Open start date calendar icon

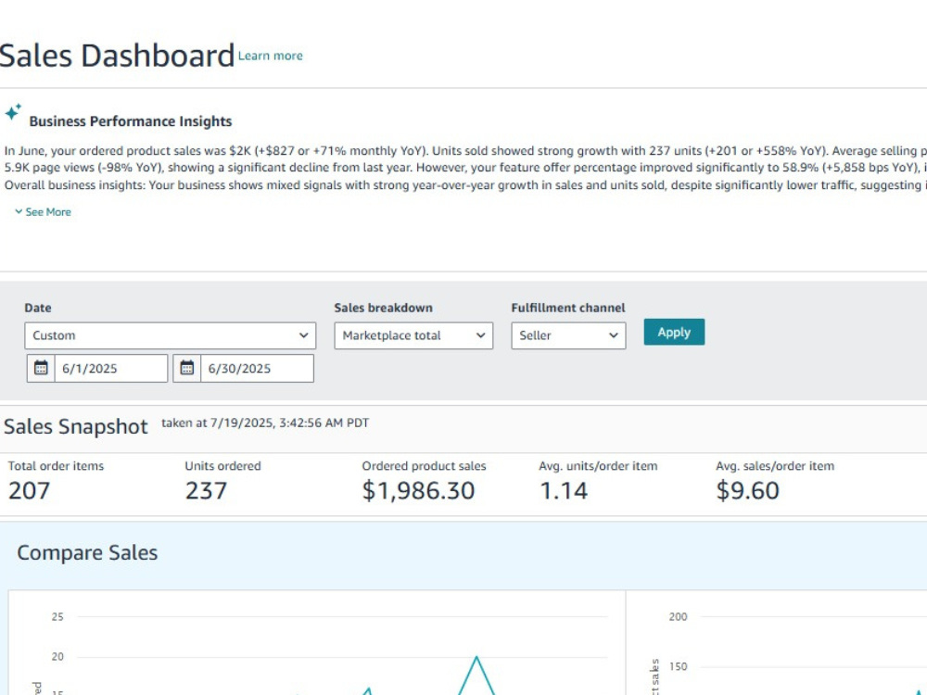point(41,368)
